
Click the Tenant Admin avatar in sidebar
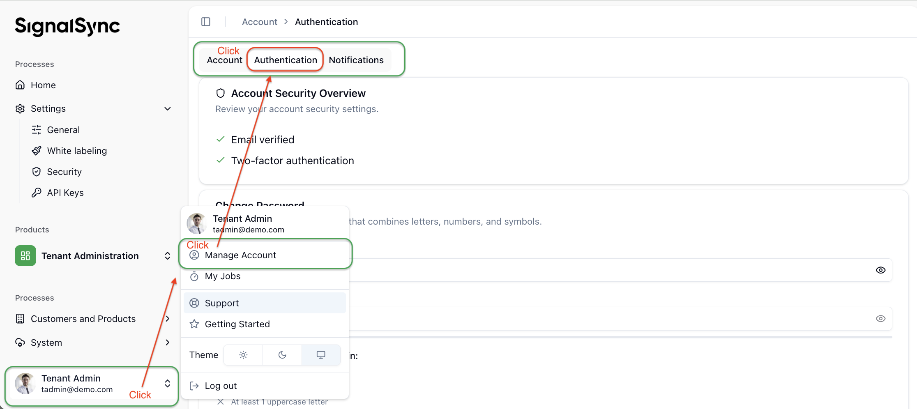(x=25, y=384)
